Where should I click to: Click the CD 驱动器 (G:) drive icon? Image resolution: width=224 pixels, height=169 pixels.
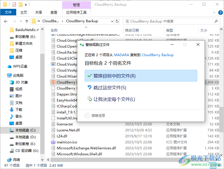[12, 151]
